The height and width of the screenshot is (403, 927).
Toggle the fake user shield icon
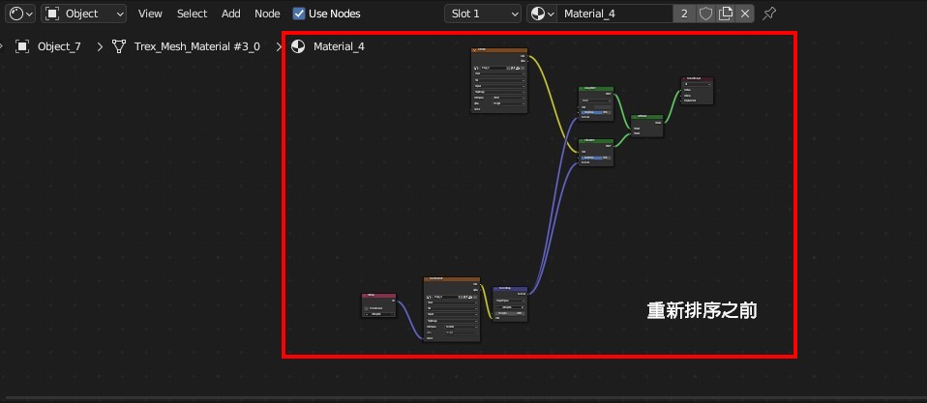click(x=705, y=14)
